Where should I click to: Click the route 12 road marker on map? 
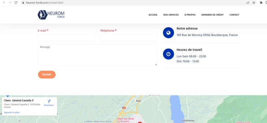click(124, 108)
